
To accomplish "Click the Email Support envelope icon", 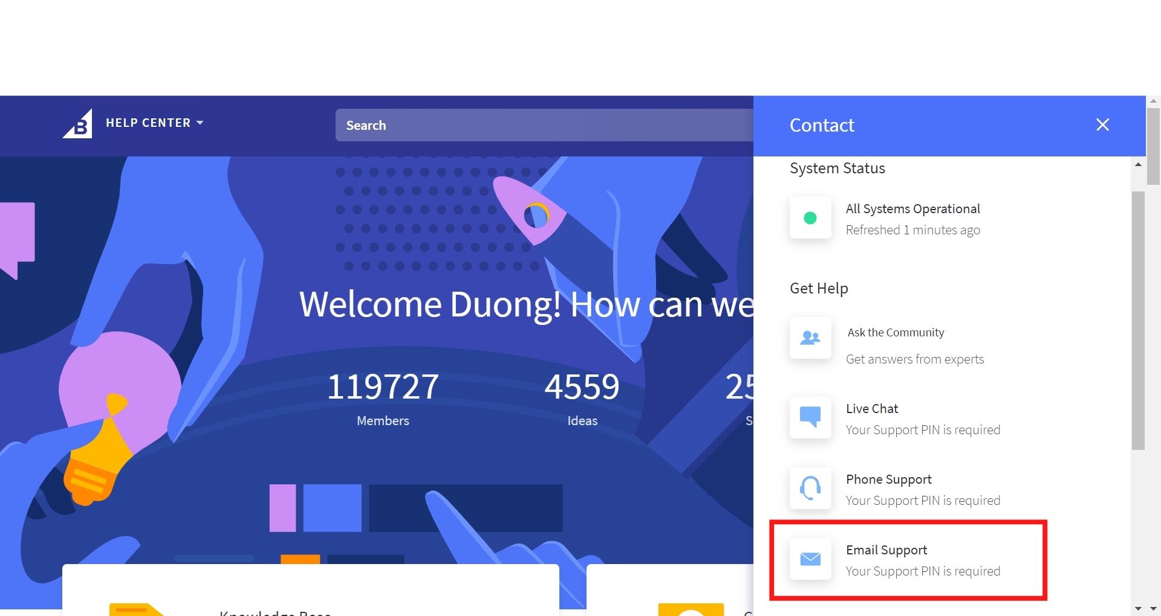I will (810, 559).
